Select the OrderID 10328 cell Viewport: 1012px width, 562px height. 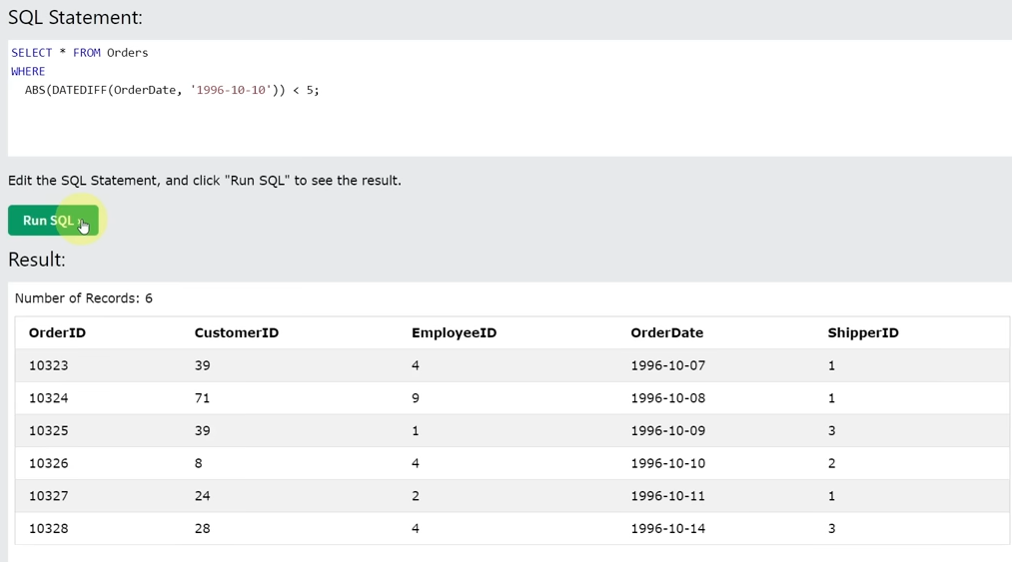coord(48,528)
